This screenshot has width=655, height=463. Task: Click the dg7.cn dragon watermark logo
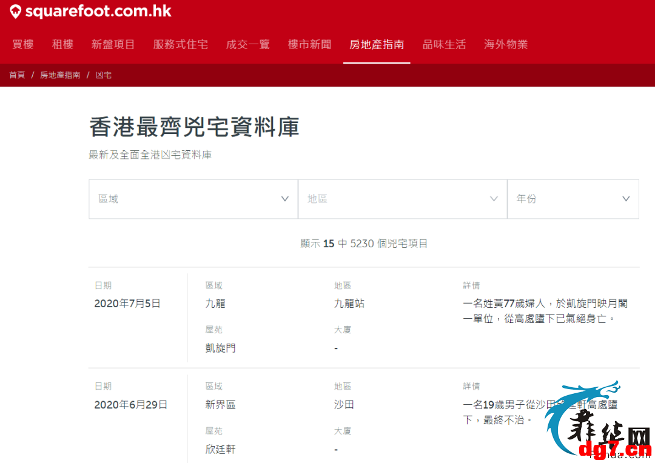[598, 421]
